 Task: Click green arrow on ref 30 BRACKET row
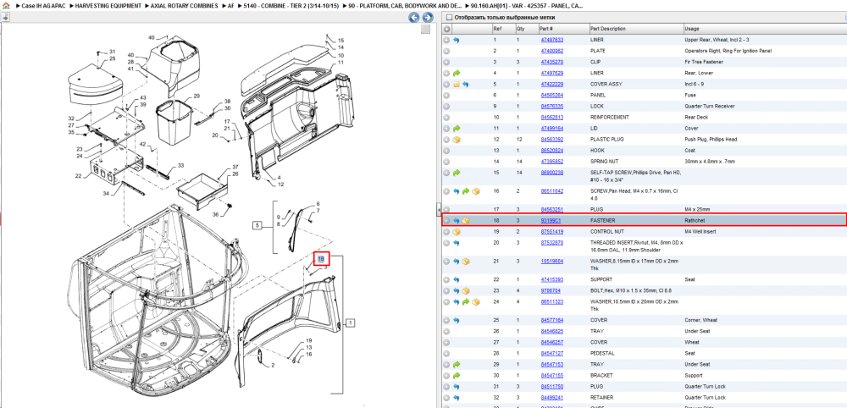457,375
